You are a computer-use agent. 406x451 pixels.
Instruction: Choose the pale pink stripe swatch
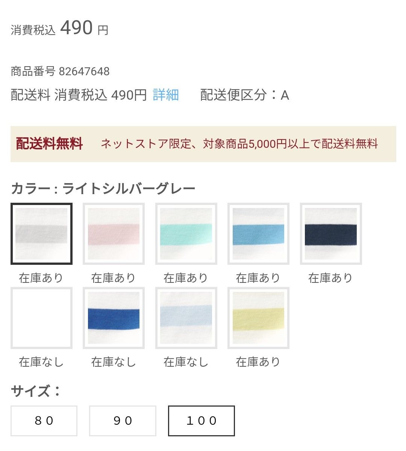click(x=114, y=234)
